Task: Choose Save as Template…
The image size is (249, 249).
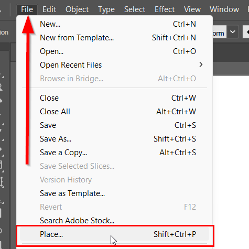Action: tap(114, 193)
